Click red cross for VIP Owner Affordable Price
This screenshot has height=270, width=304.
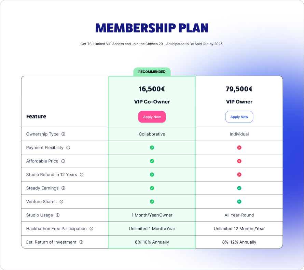[239, 161]
